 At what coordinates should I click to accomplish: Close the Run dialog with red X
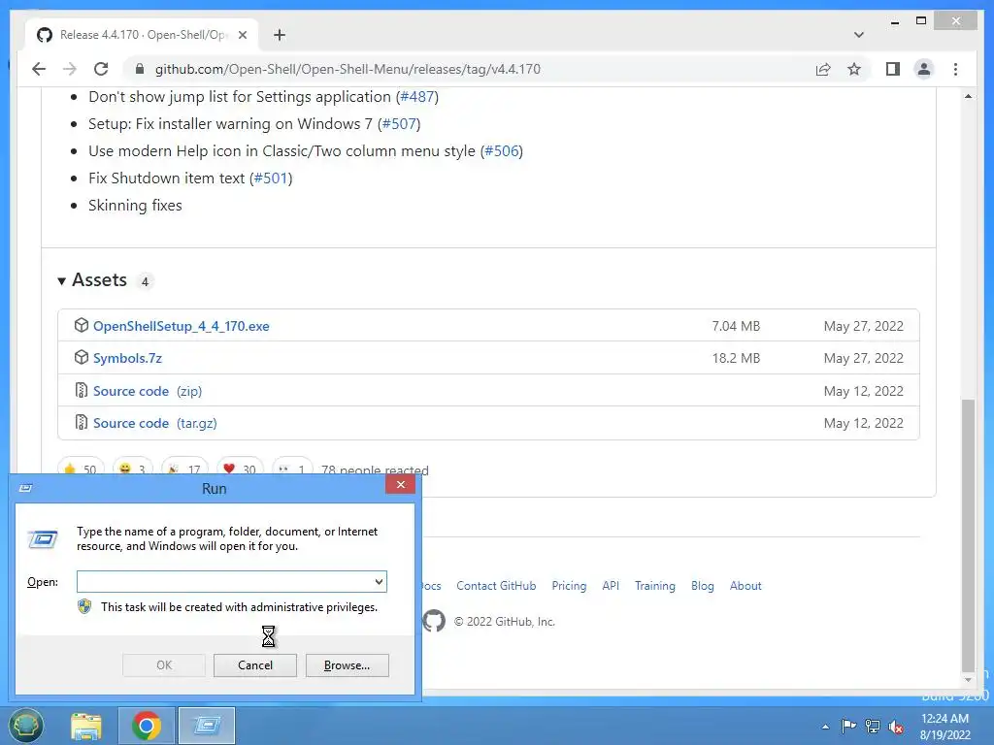pyautogui.click(x=401, y=485)
